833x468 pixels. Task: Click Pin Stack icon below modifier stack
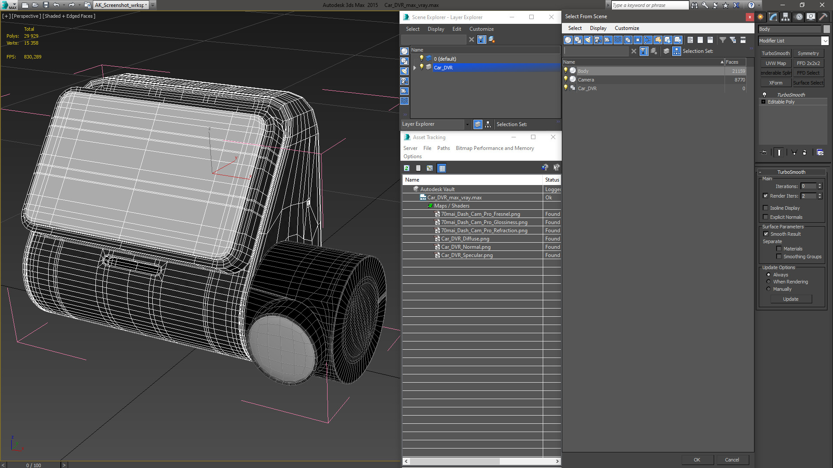pyautogui.click(x=764, y=153)
